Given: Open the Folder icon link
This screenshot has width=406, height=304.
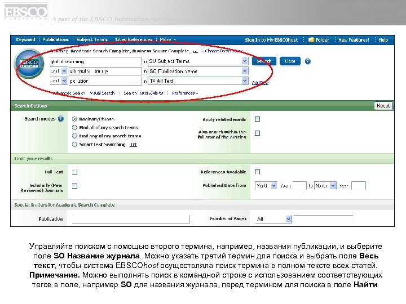Looking at the screenshot, I should (319, 40).
